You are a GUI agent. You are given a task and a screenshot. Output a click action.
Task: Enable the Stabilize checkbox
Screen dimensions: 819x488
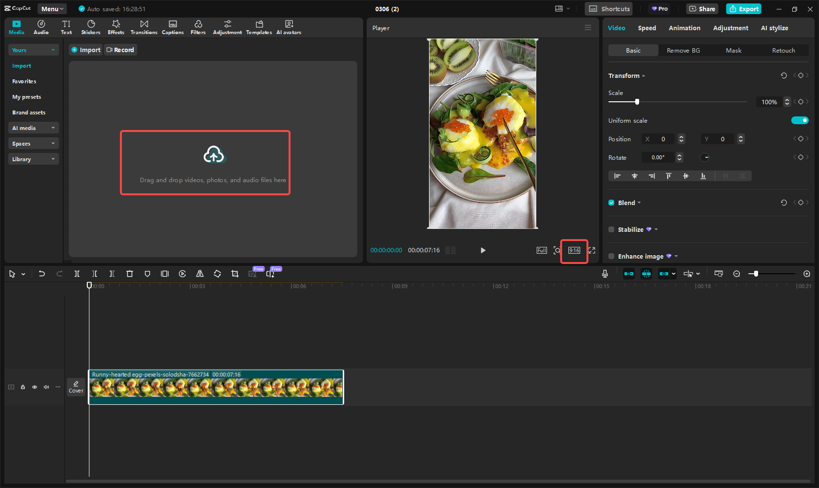point(611,229)
